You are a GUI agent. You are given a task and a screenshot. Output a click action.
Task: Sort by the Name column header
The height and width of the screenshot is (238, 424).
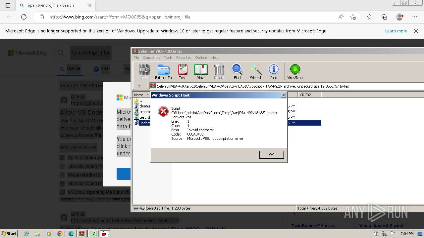(x=141, y=95)
